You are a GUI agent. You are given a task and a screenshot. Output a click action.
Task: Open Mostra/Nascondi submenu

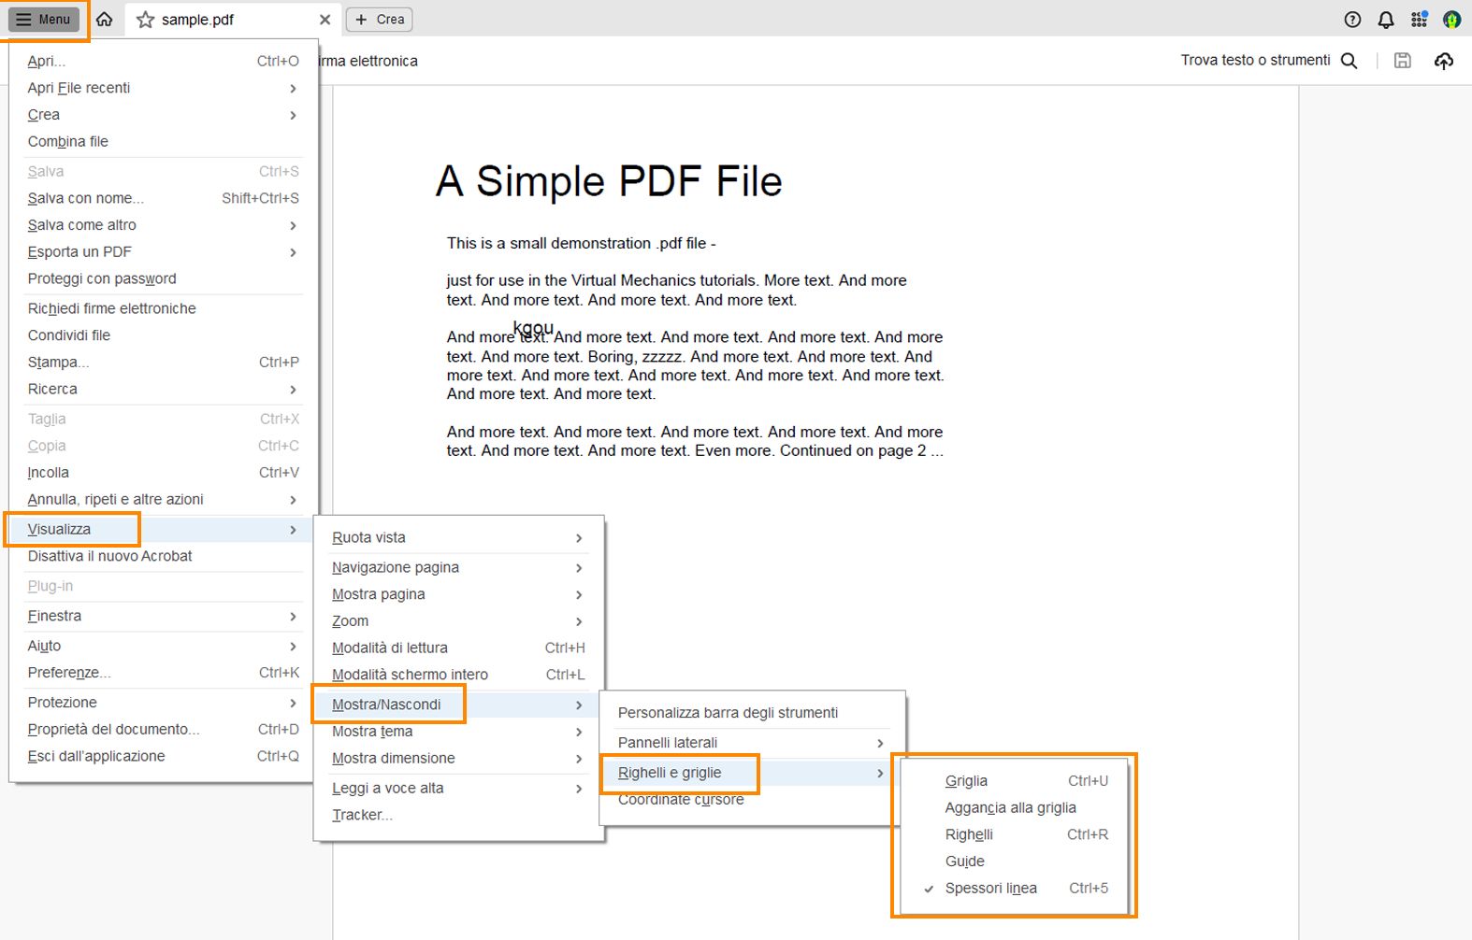(458, 705)
